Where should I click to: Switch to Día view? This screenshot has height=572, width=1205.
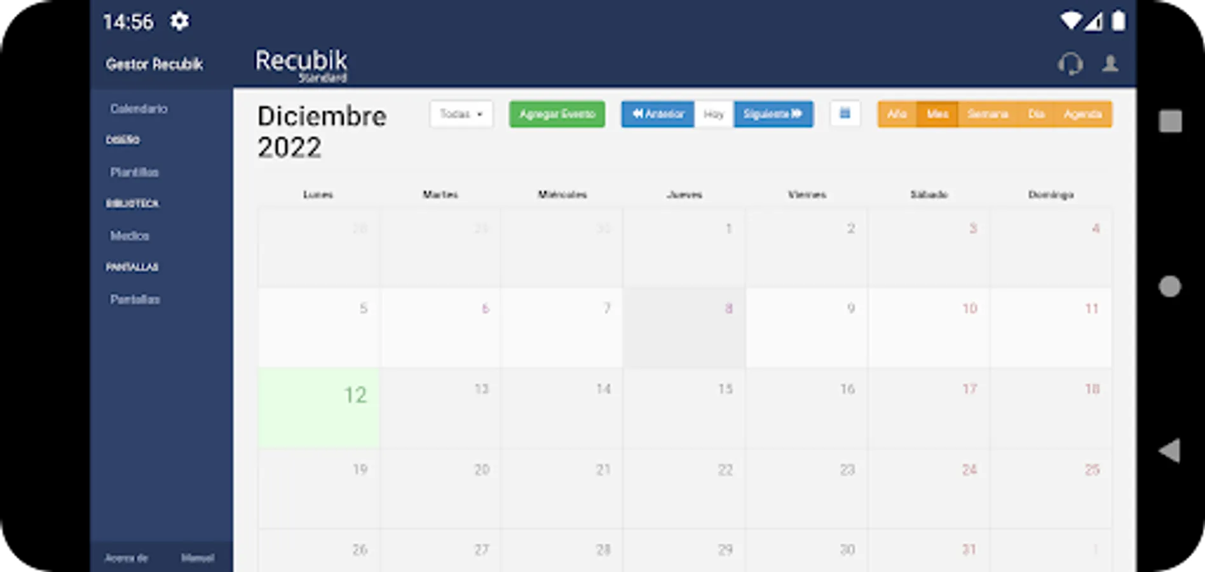pos(1036,114)
